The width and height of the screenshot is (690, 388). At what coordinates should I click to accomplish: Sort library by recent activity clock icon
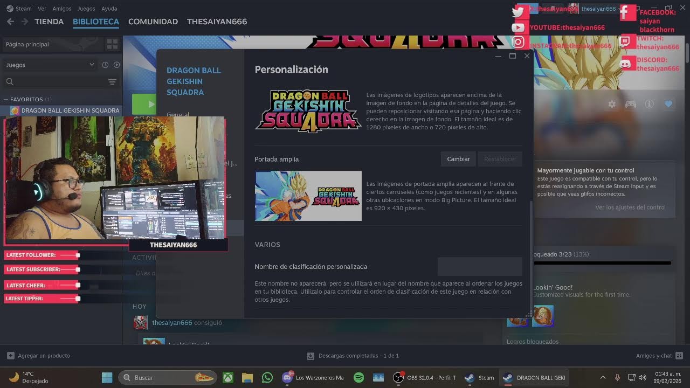coord(105,65)
